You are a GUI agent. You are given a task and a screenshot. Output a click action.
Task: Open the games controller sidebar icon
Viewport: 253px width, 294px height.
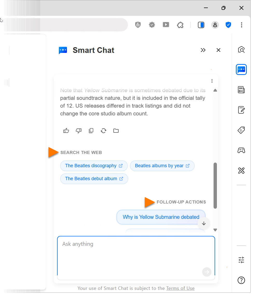241,150
